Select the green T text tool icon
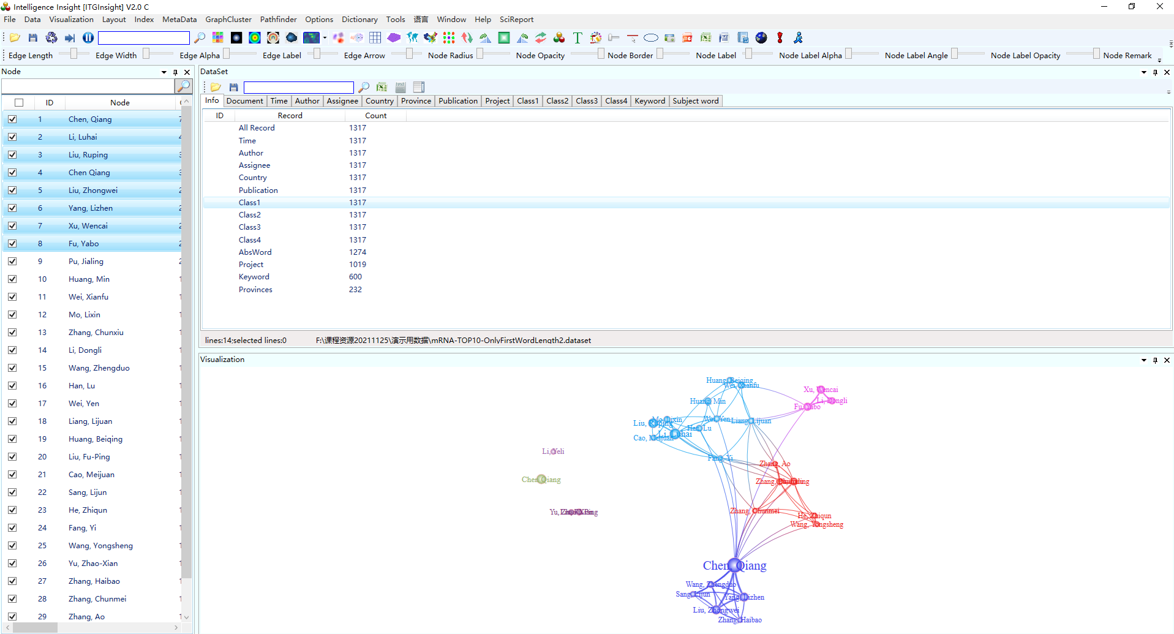The image size is (1174, 634). pyautogui.click(x=578, y=38)
